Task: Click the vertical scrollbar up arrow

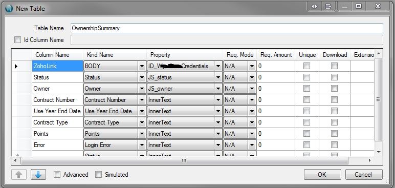Action: pyautogui.click(x=379, y=53)
